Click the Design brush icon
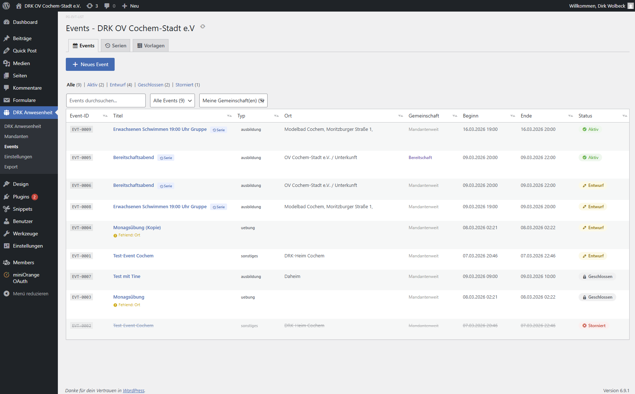635x394 pixels. (7, 184)
